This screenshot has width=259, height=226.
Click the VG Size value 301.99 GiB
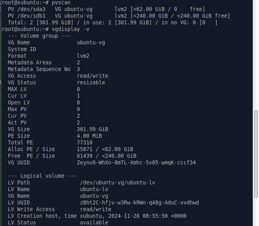[x=92, y=129]
